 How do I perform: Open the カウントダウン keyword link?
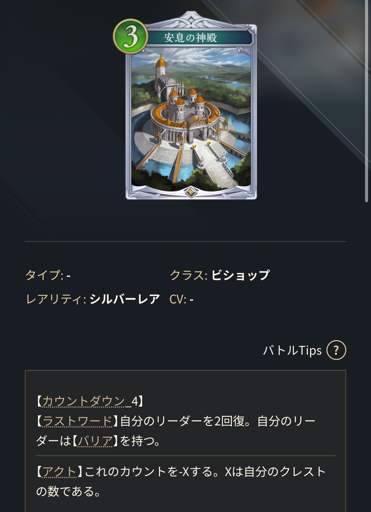(83, 401)
